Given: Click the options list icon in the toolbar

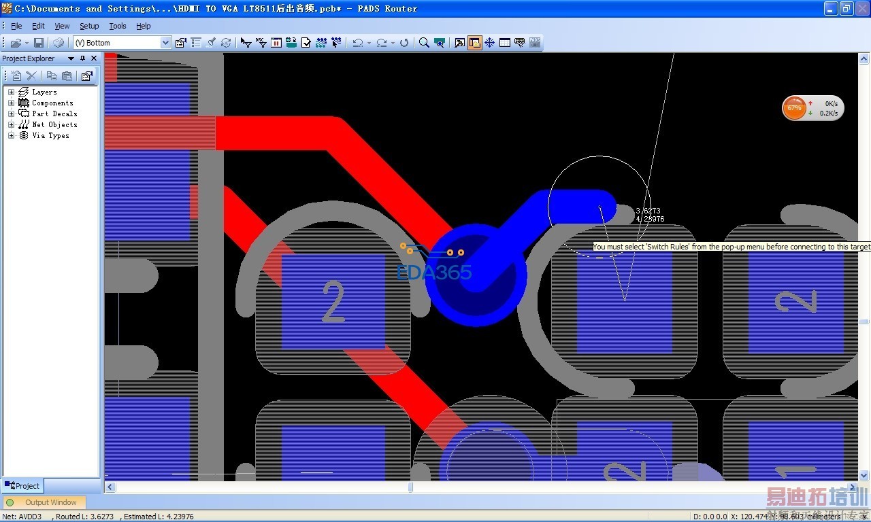Looking at the screenshot, I should point(196,43).
